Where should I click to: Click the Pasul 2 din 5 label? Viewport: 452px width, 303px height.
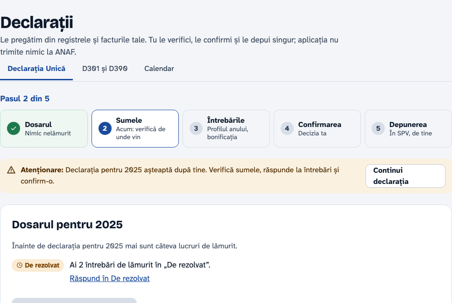[x=25, y=99]
